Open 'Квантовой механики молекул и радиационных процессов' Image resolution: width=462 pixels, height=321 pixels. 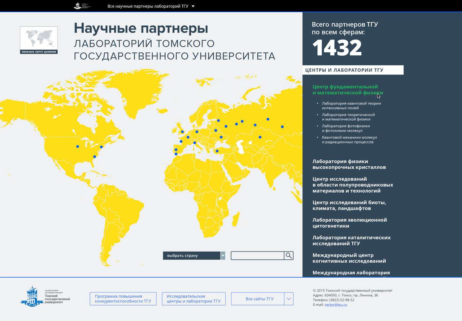coord(349,140)
